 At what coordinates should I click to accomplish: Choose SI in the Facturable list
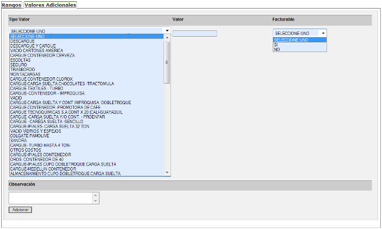pyautogui.click(x=276, y=45)
